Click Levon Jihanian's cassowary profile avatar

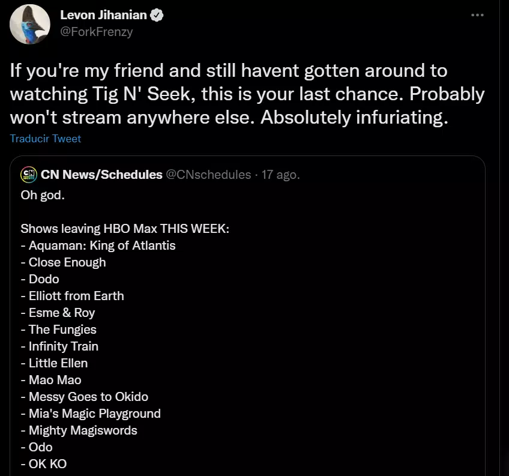(30, 24)
